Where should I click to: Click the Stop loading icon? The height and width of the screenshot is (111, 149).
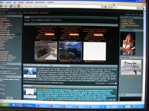pos(15,6)
